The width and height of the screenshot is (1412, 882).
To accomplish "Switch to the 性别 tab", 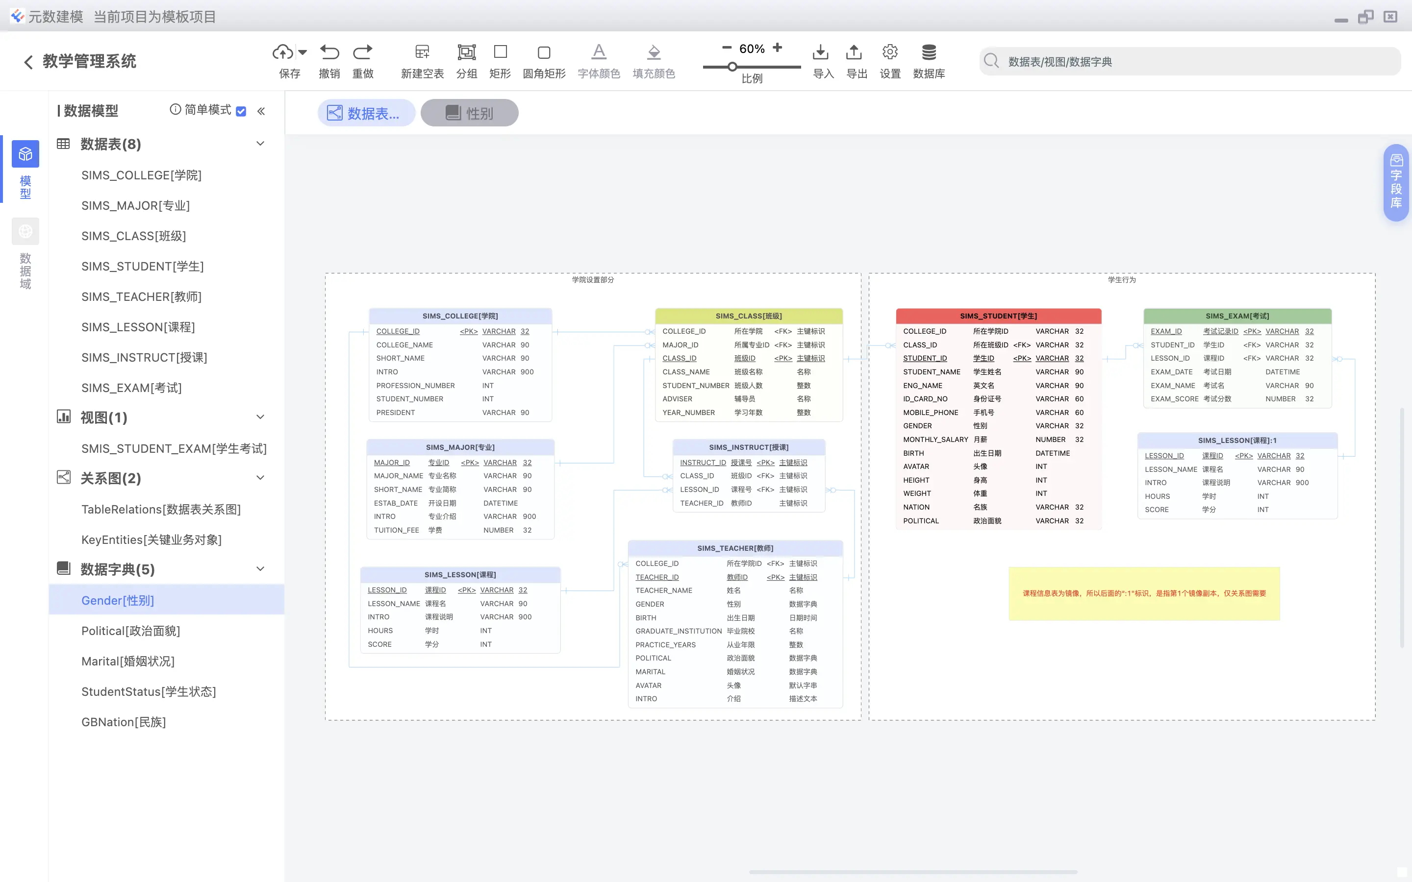I will pos(469,113).
